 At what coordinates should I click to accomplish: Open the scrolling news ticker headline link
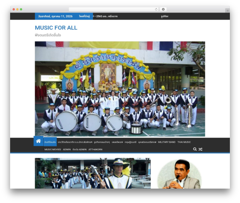click(106, 16)
